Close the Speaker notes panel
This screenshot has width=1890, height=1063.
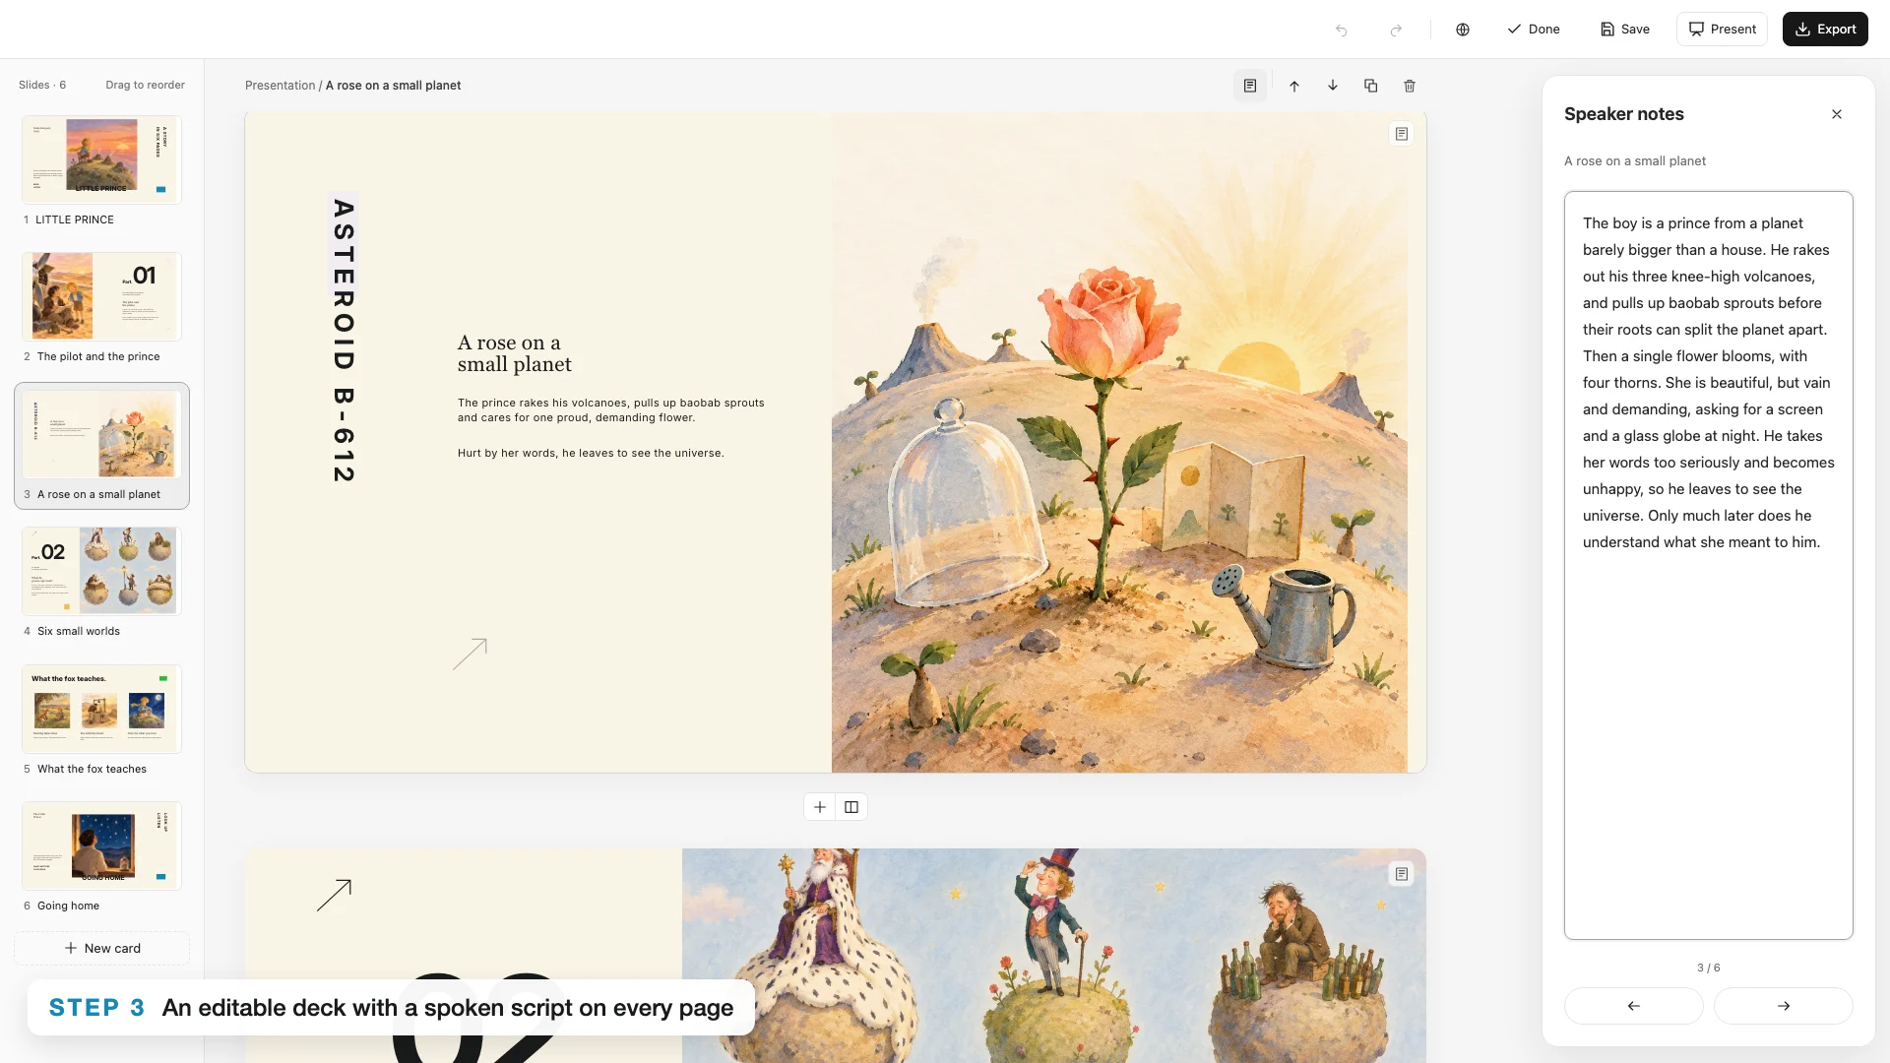1837,114
